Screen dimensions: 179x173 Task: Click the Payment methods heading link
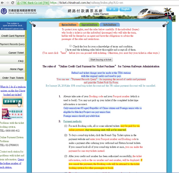click(73, 121)
